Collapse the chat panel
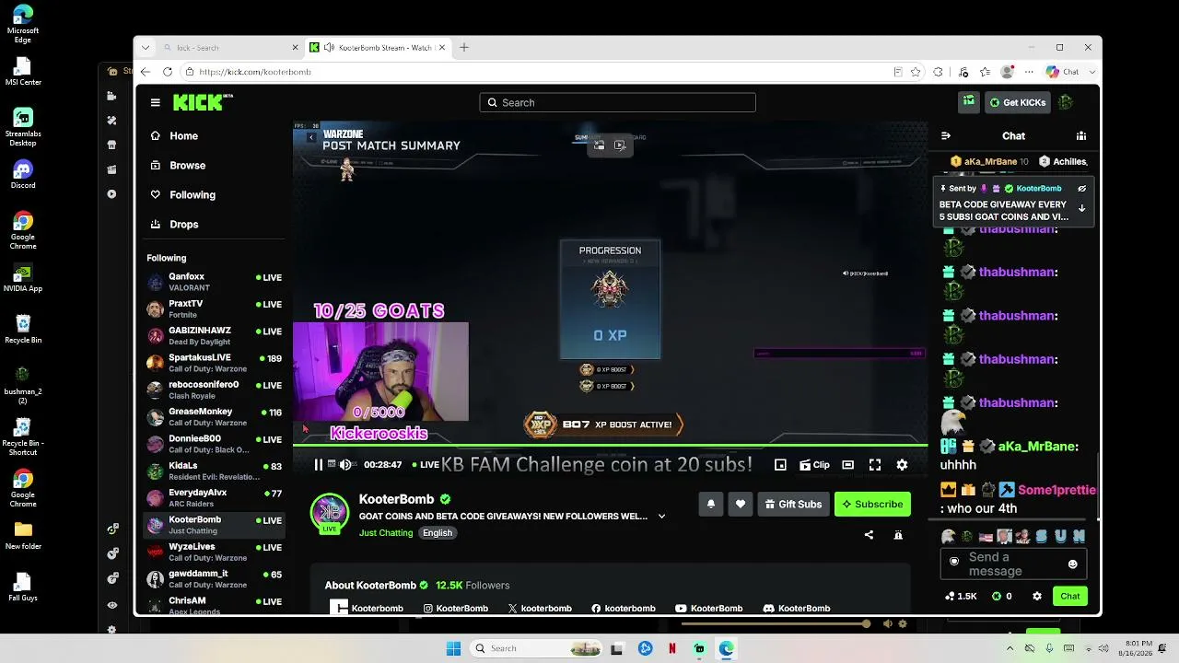This screenshot has height=663, width=1179. 945,135
